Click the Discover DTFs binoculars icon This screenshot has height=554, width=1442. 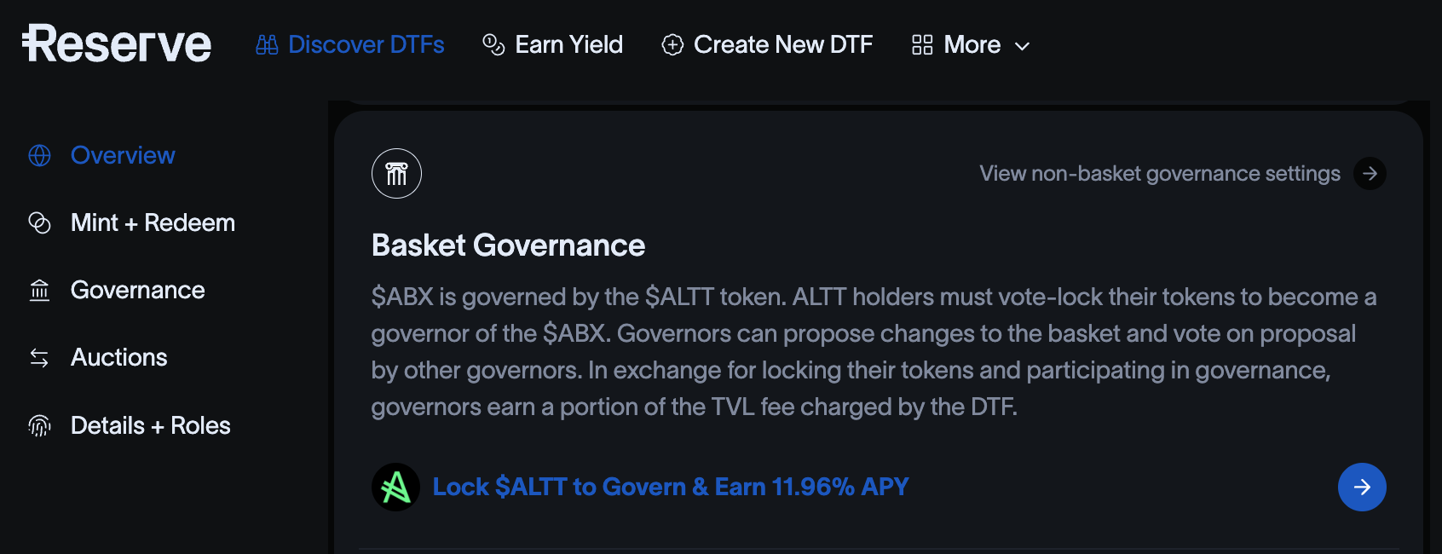click(267, 45)
